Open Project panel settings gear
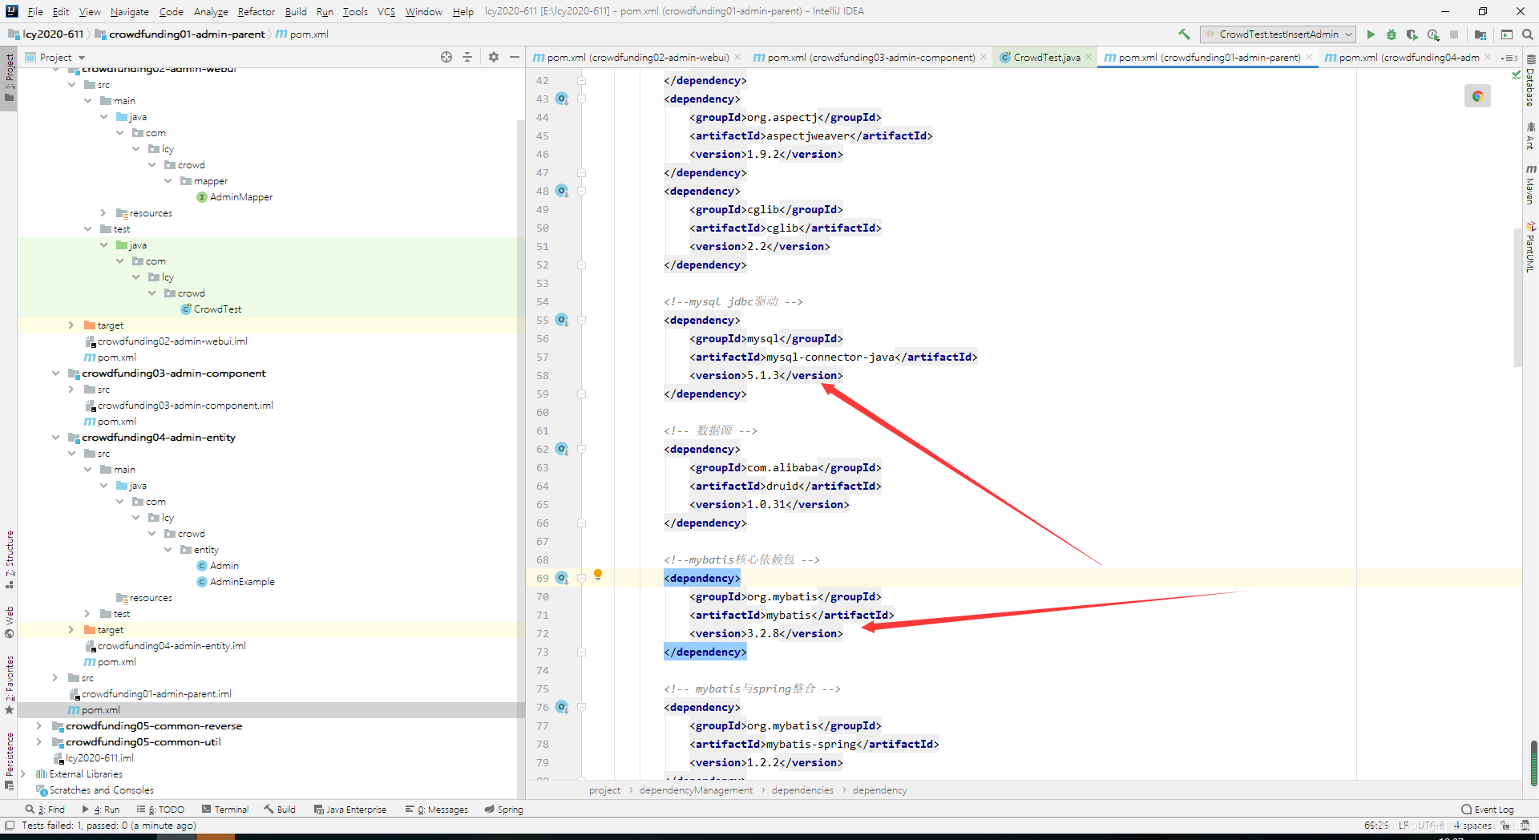The width and height of the screenshot is (1539, 840). pos(494,57)
